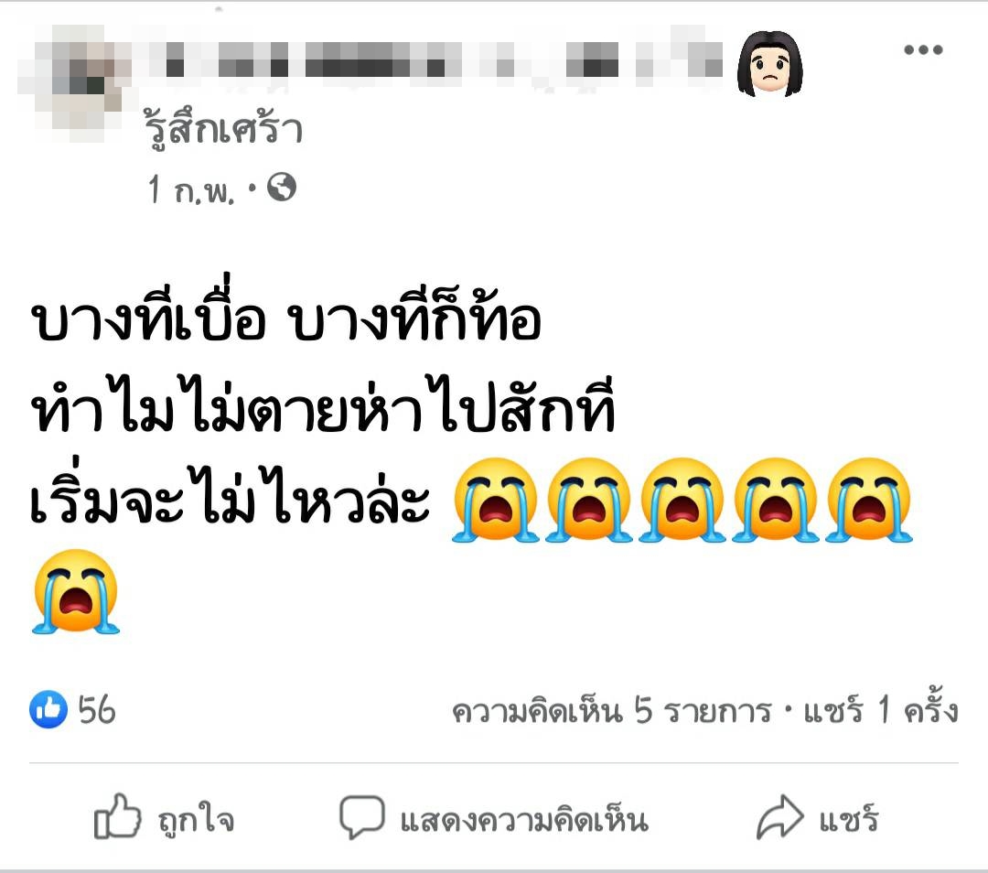The height and width of the screenshot is (873, 988).
Task: Click the share arrow icon
Action: (780, 817)
